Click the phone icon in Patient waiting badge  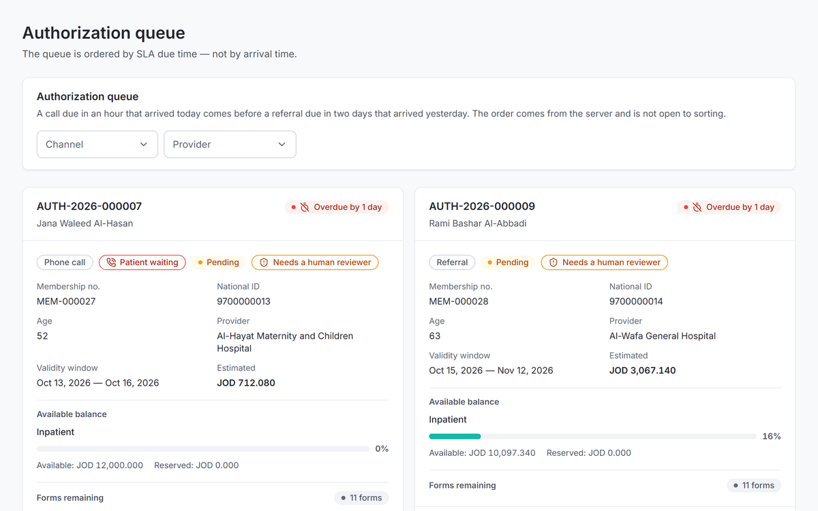[x=111, y=262]
